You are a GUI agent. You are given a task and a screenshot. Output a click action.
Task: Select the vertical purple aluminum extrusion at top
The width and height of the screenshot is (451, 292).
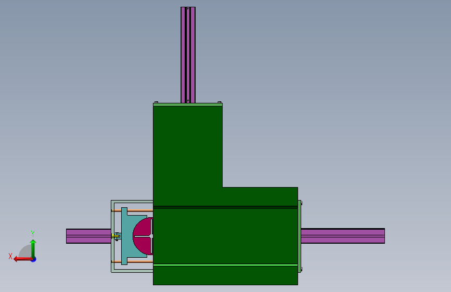[x=188, y=55]
